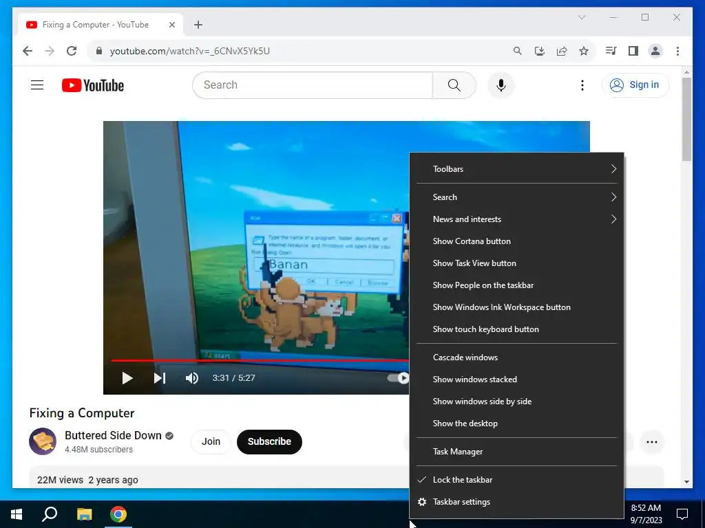Screen dimensions: 705x528
Task: Open YouTube settings three-dot menu
Action: (582, 85)
